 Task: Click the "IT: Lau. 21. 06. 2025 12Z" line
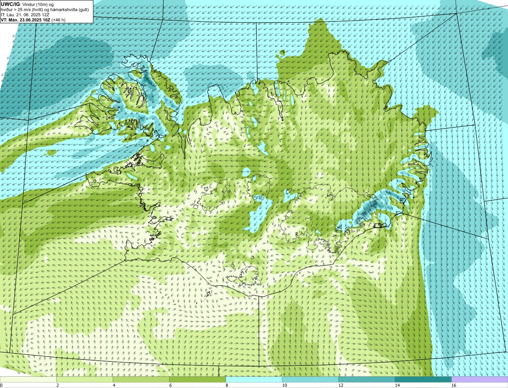click(x=25, y=14)
